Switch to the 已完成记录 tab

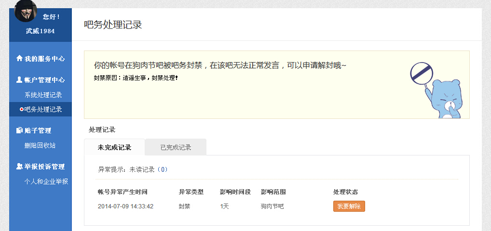point(176,147)
